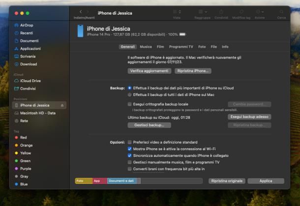Go forward with the Avanti arrow

tap(88, 12)
